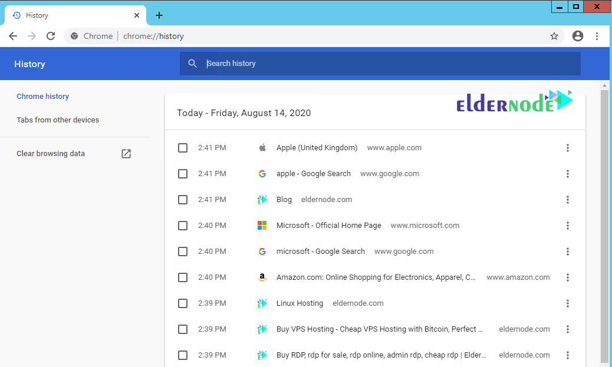Open Microsoft - Official Home Page link

tap(328, 226)
